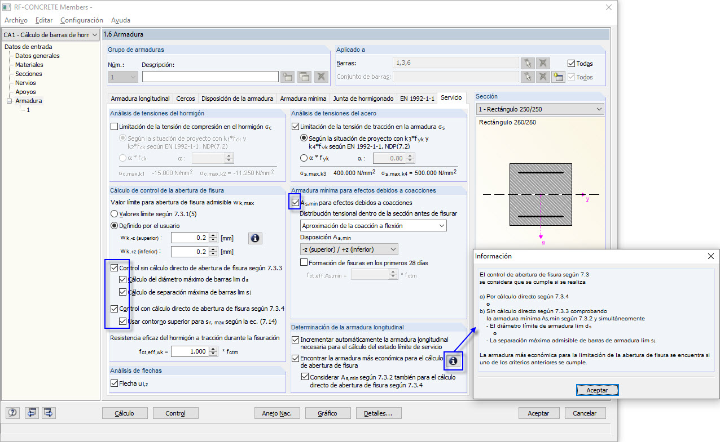Screen dimensions: 720x442
Task: Select Definido por el usuario radio
Action: pyautogui.click(x=115, y=226)
